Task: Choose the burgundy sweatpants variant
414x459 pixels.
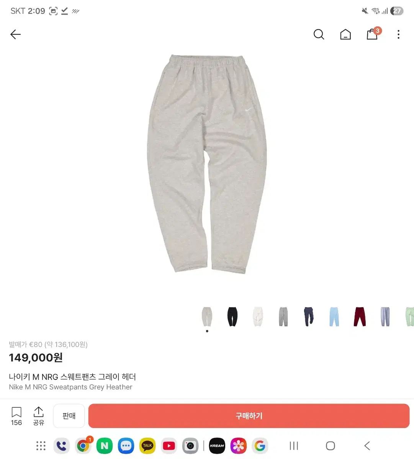Action: (x=360, y=317)
